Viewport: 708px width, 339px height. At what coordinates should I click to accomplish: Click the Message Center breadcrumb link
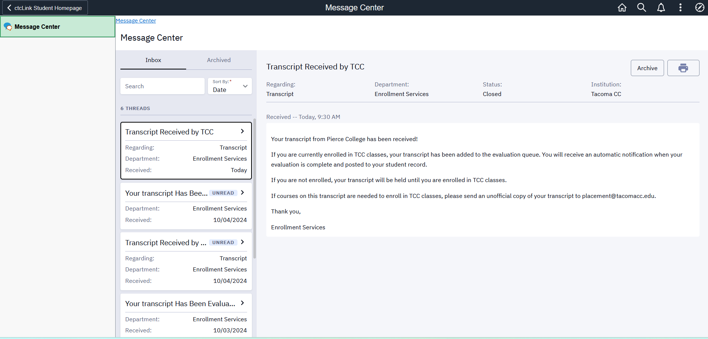click(136, 21)
